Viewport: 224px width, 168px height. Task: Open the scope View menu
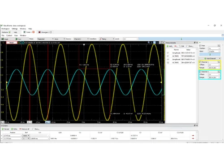(x=16, y=35)
